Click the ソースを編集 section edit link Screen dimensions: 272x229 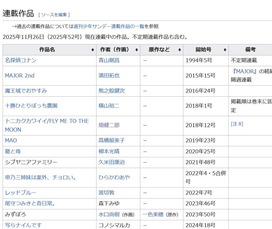tap(54, 15)
